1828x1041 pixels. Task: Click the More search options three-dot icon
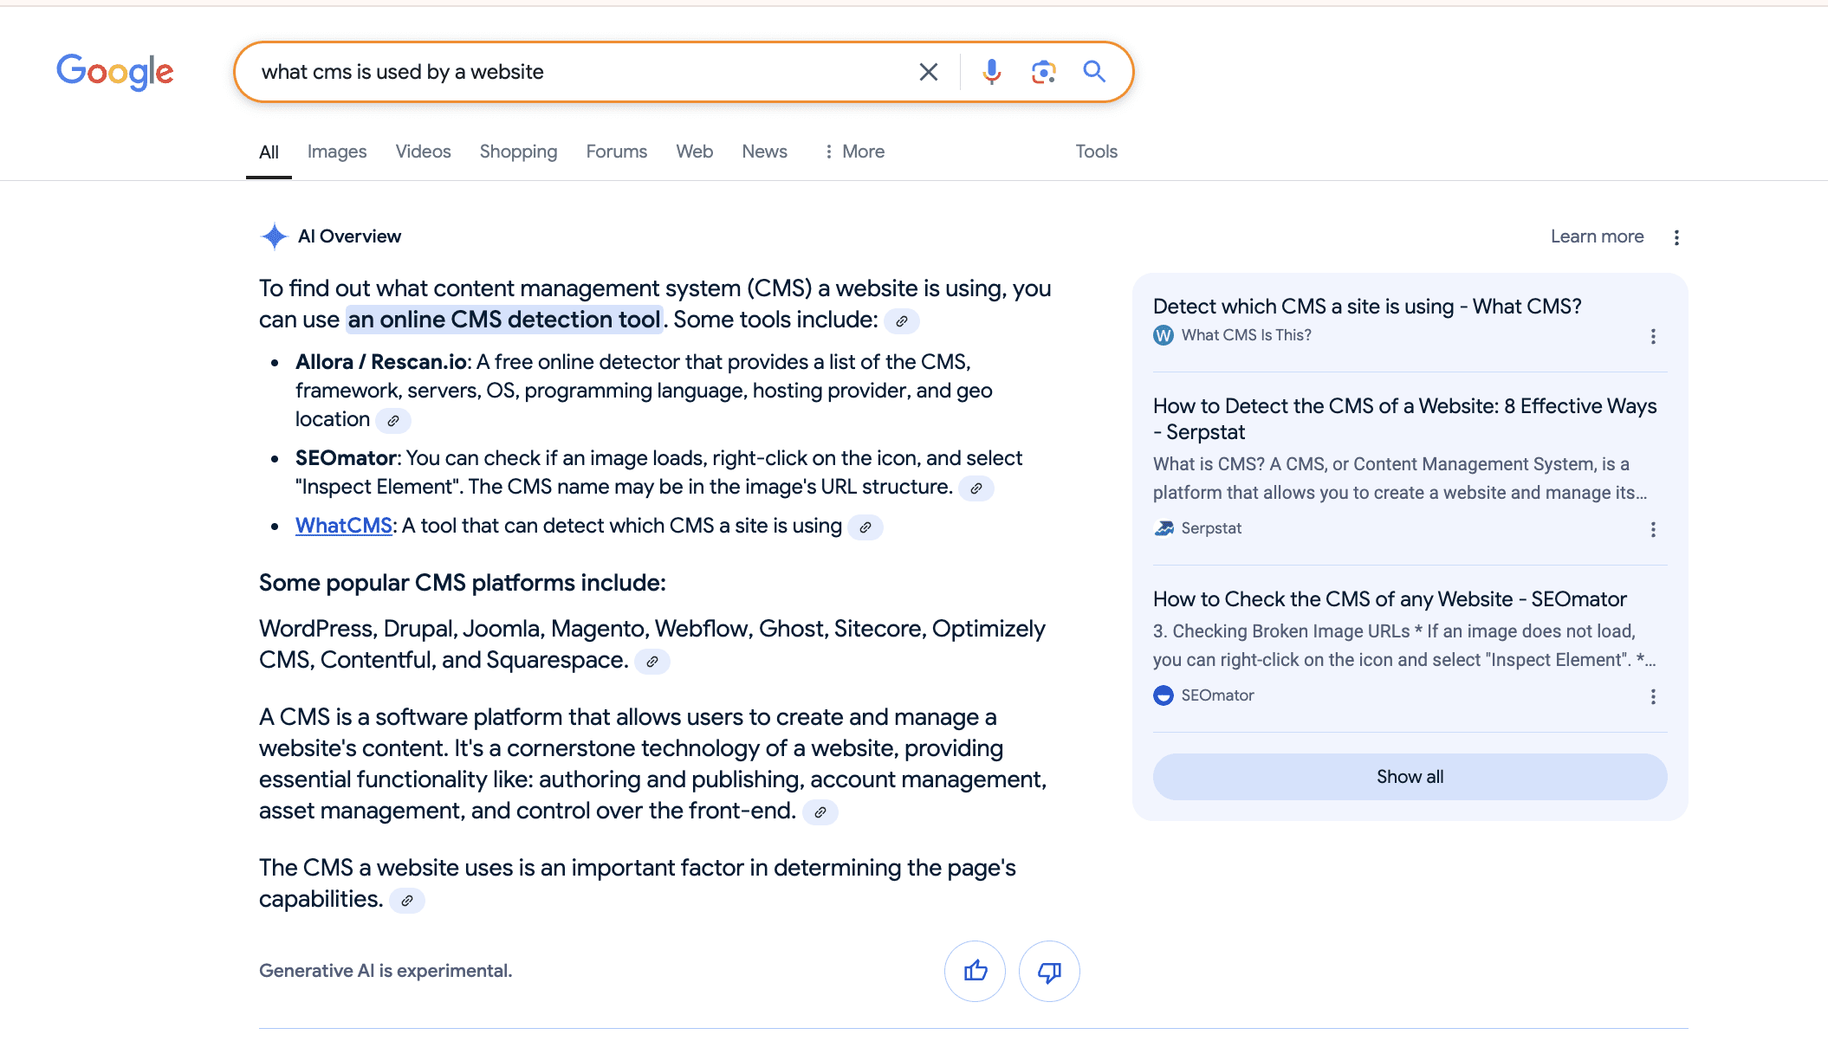tap(827, 152)
